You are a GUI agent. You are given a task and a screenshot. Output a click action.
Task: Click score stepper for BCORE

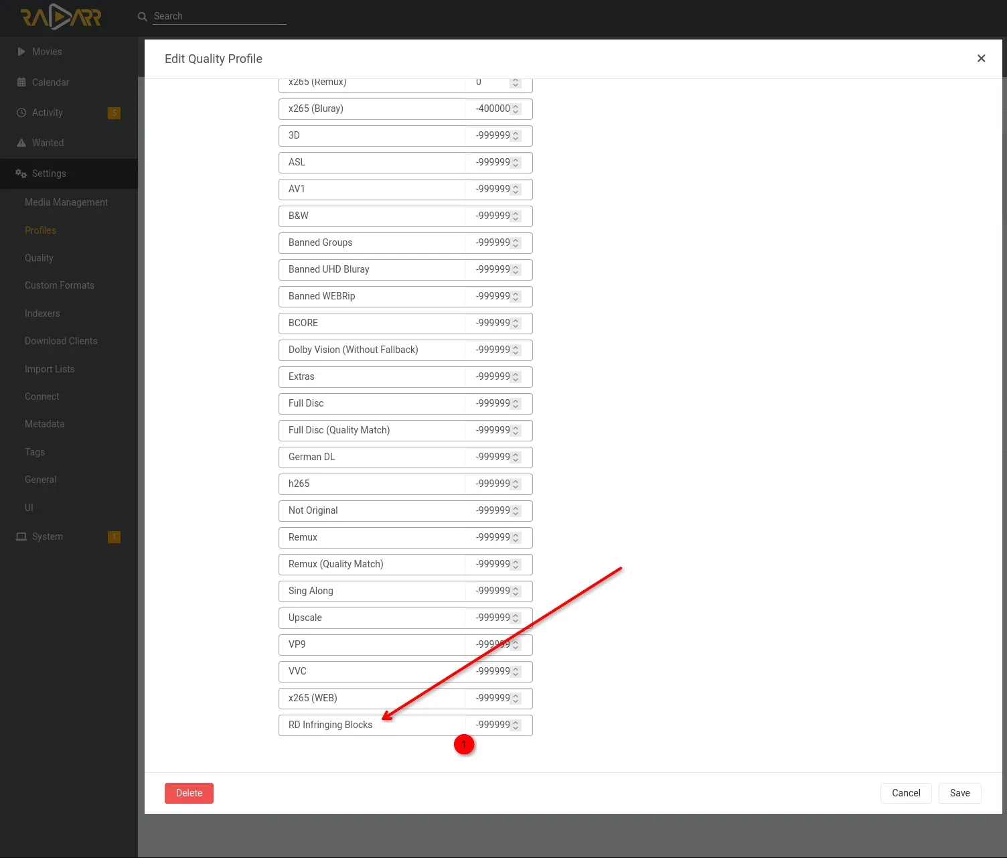(516, 323)
